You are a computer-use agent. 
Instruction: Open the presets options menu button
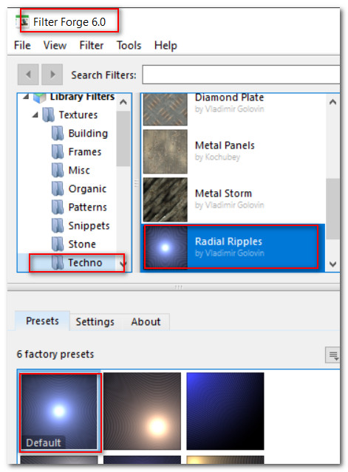(x=332, y=355)
